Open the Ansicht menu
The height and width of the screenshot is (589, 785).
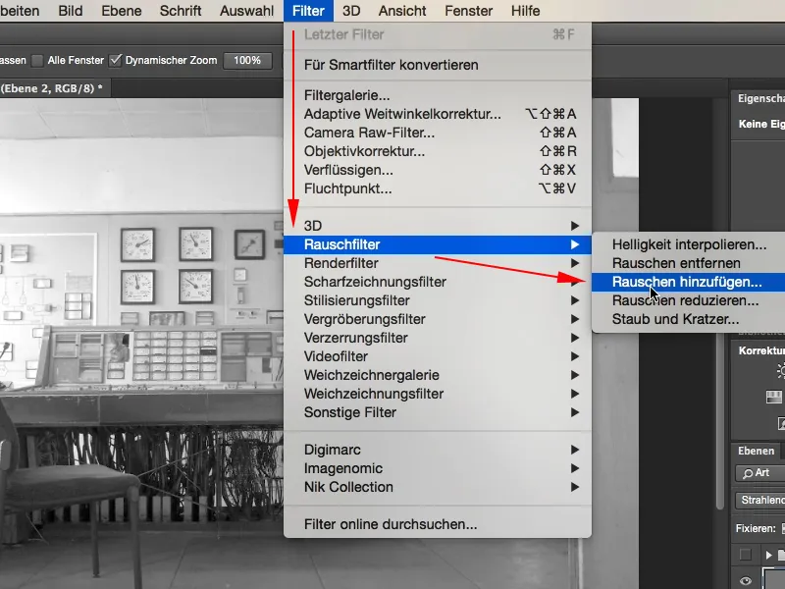(x=401, y=11)
